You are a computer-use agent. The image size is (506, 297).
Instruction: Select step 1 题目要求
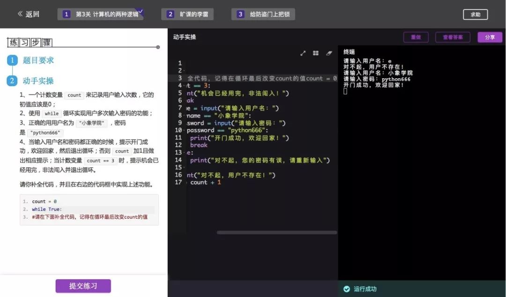[38, 60]
